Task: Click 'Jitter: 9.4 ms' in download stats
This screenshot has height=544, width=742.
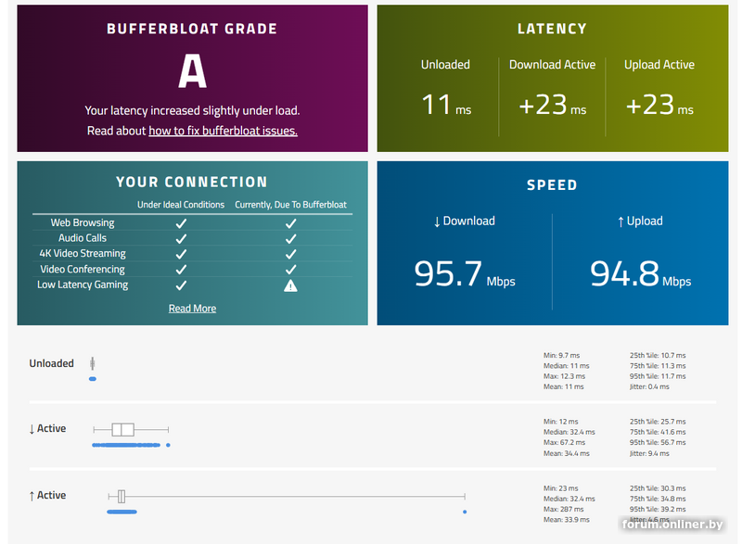Action: coord(649,454)
